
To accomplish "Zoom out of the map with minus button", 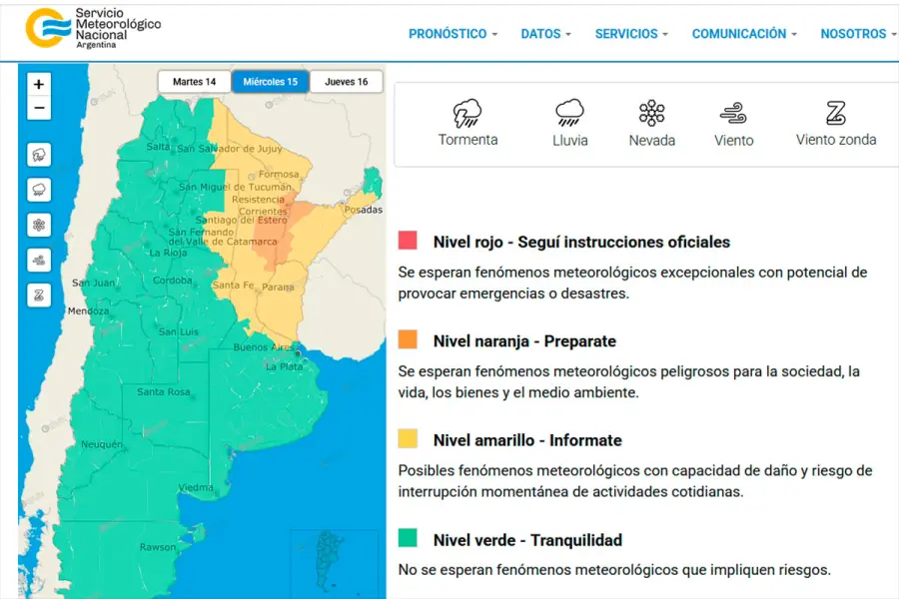I will coord(39,109).
